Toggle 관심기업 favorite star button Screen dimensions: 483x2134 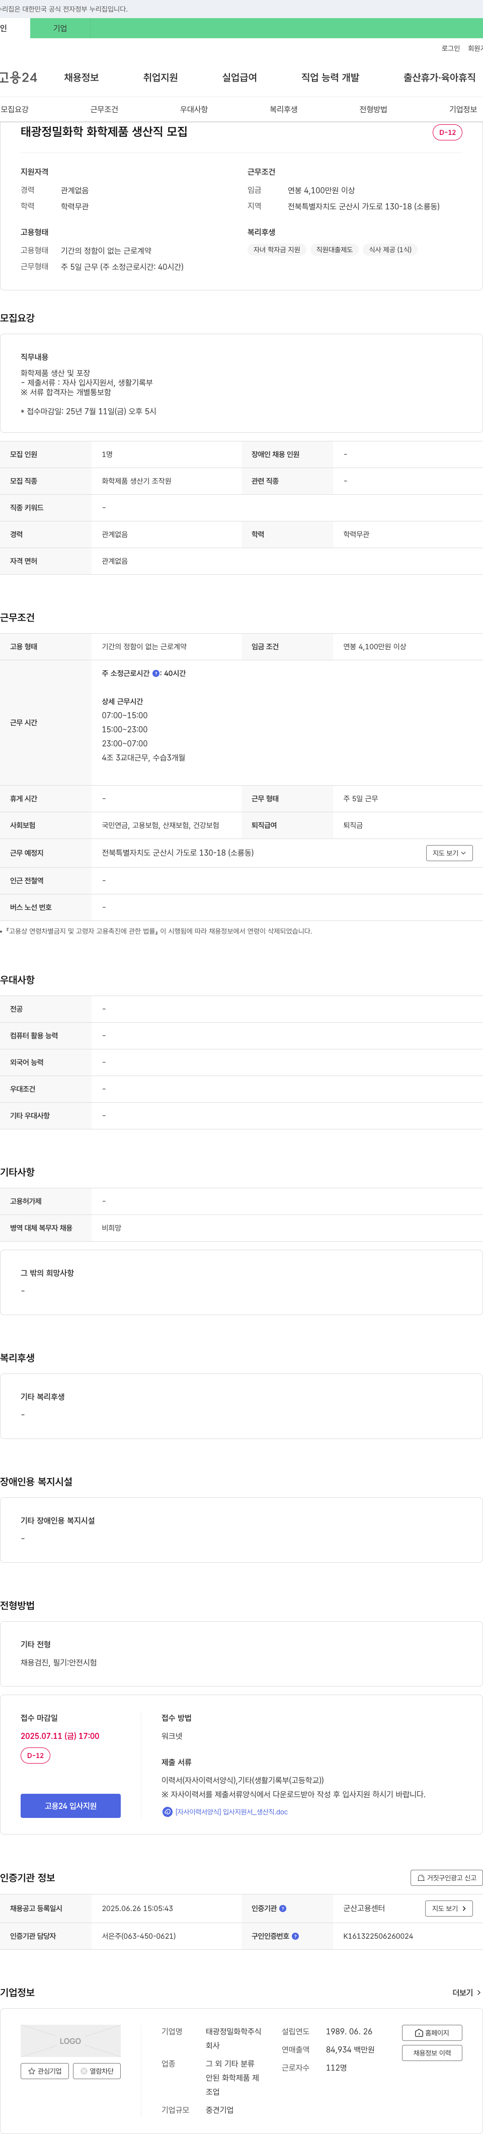click(45, 2070)
